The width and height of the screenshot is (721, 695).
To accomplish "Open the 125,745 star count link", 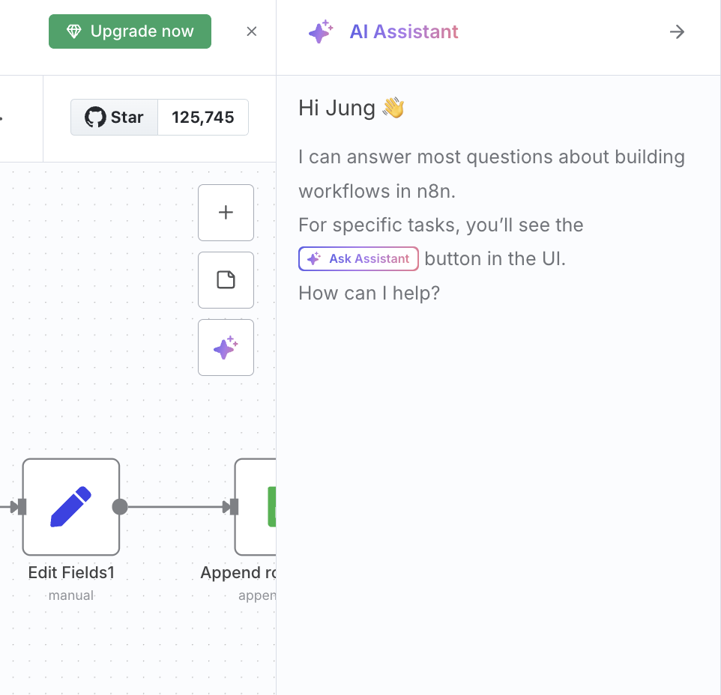I will click(x=203, y=117).
